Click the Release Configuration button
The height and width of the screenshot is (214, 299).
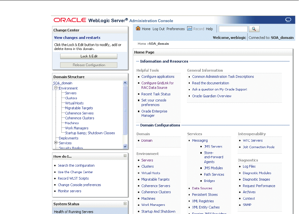pyautogui.click(x=89, y=65)
